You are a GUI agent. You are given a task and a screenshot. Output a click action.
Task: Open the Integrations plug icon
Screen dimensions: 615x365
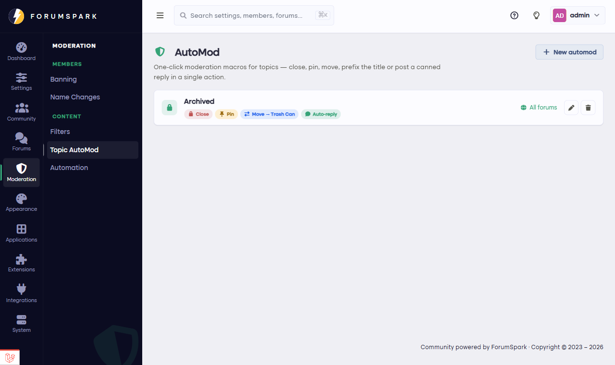[x=21, y=289]
